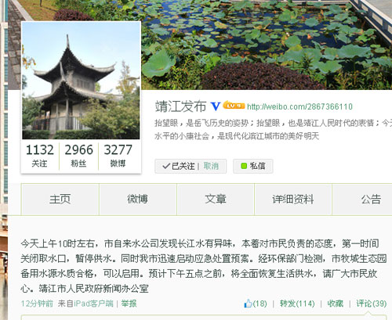Viewport: 392px width, 320px height.
Task: Switch to the 微博 tab
Action: pyautogui.click(x=138, y=200)
